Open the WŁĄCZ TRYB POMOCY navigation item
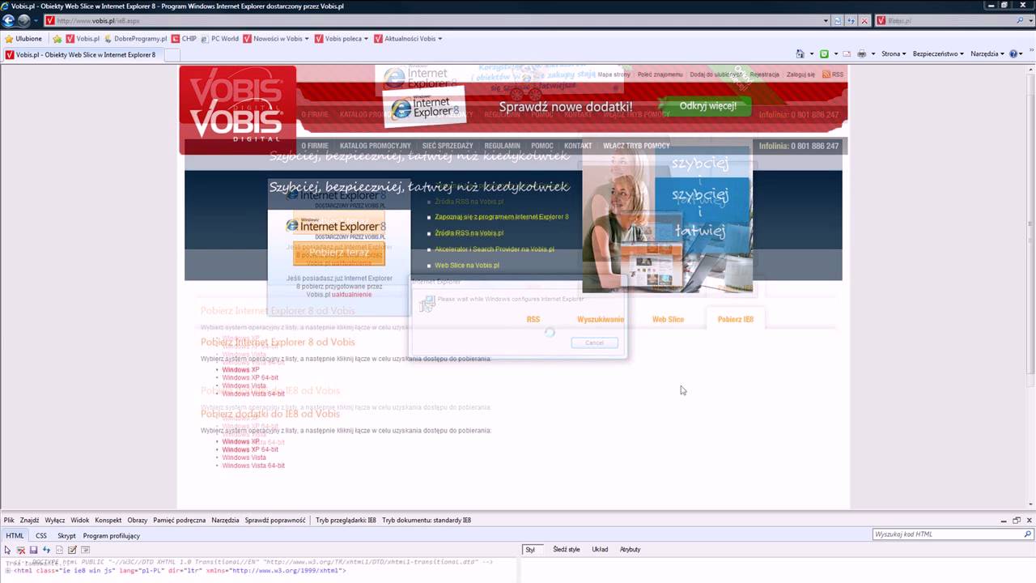The width and height of the screenshot is (1036, 583). coord(636,146)
